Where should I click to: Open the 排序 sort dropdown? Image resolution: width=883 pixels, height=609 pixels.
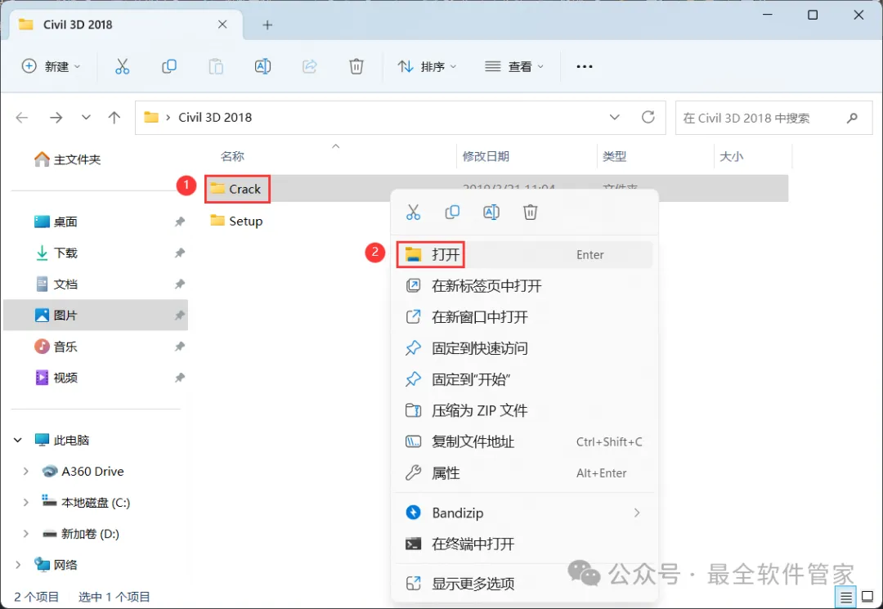click(x=428, y=66)
